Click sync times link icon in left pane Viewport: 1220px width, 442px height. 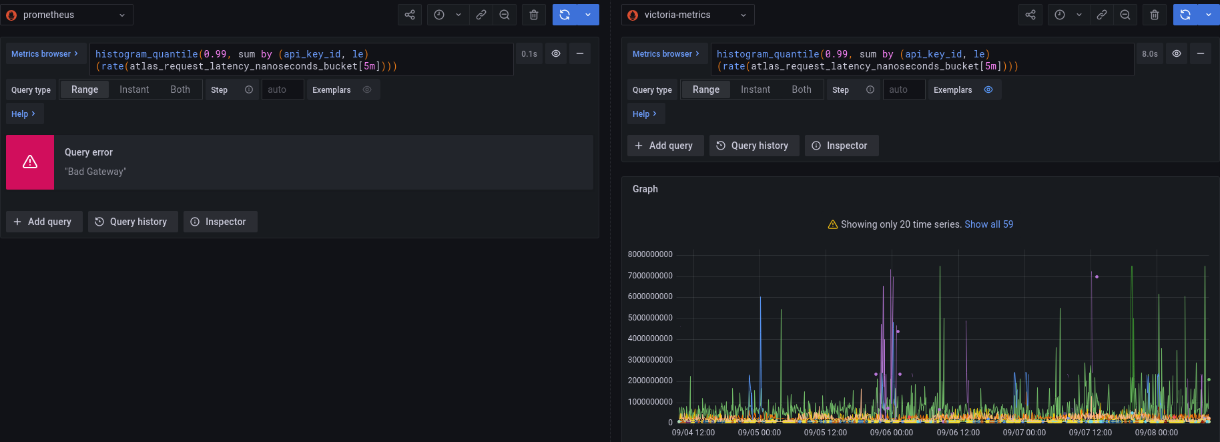point(481,15)
